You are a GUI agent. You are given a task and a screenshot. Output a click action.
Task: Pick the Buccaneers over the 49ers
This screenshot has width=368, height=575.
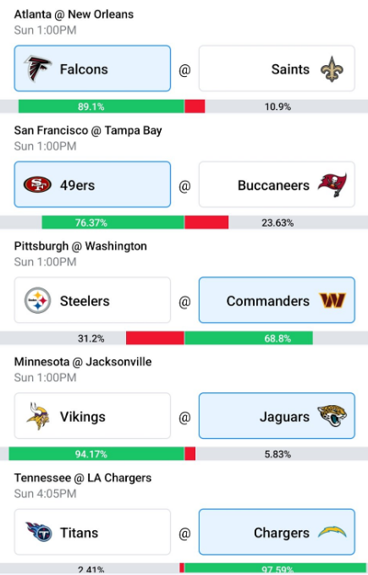point(277,184)
